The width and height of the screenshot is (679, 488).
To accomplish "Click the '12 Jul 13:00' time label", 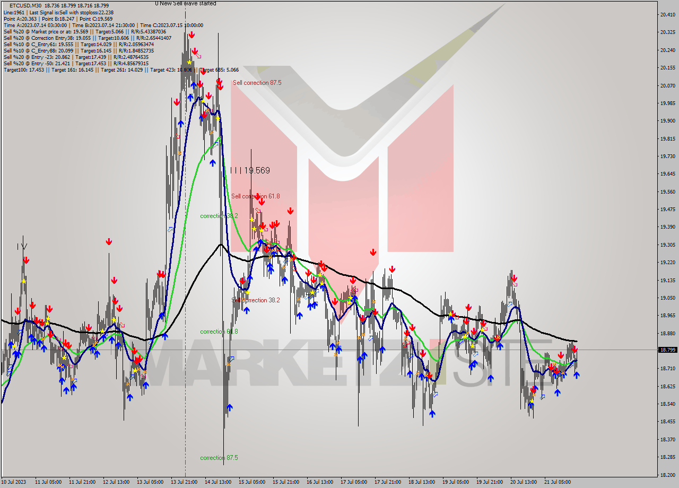I will click(x=116, y=482).
